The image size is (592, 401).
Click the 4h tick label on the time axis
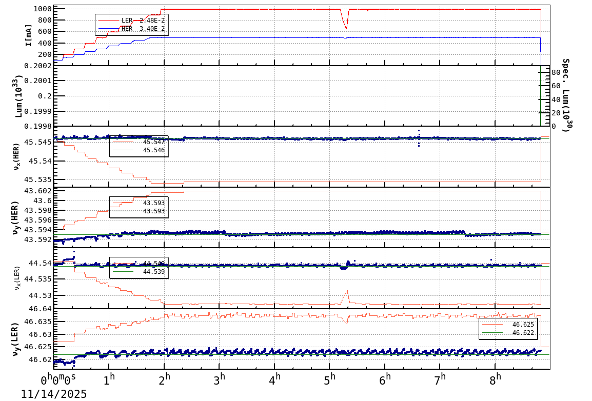click(273, 378)
